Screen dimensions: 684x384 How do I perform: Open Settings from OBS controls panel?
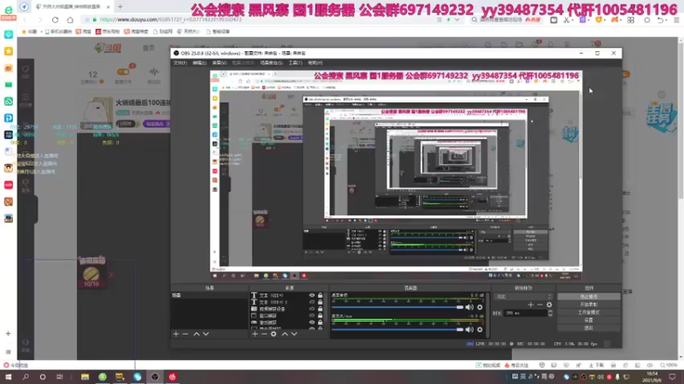coord(589,320)
